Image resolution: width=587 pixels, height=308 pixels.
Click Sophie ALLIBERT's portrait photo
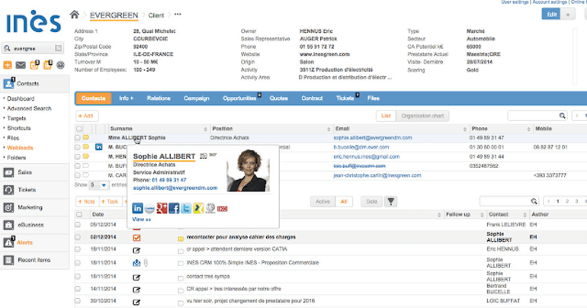tap(249, 170)
